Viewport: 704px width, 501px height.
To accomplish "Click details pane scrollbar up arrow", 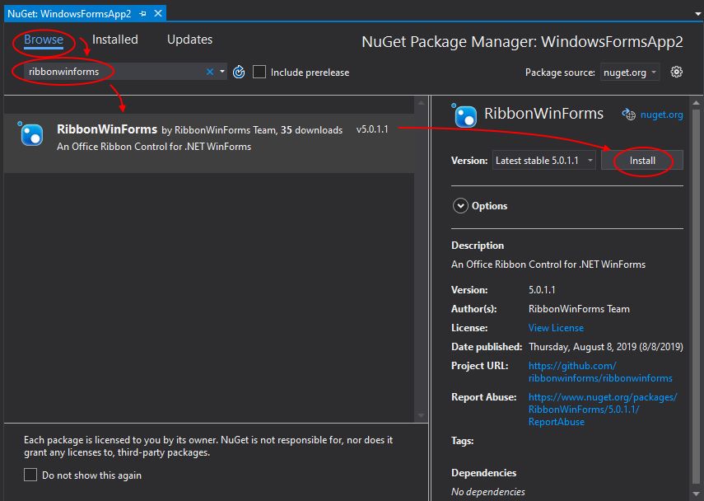I will point(697,103).
